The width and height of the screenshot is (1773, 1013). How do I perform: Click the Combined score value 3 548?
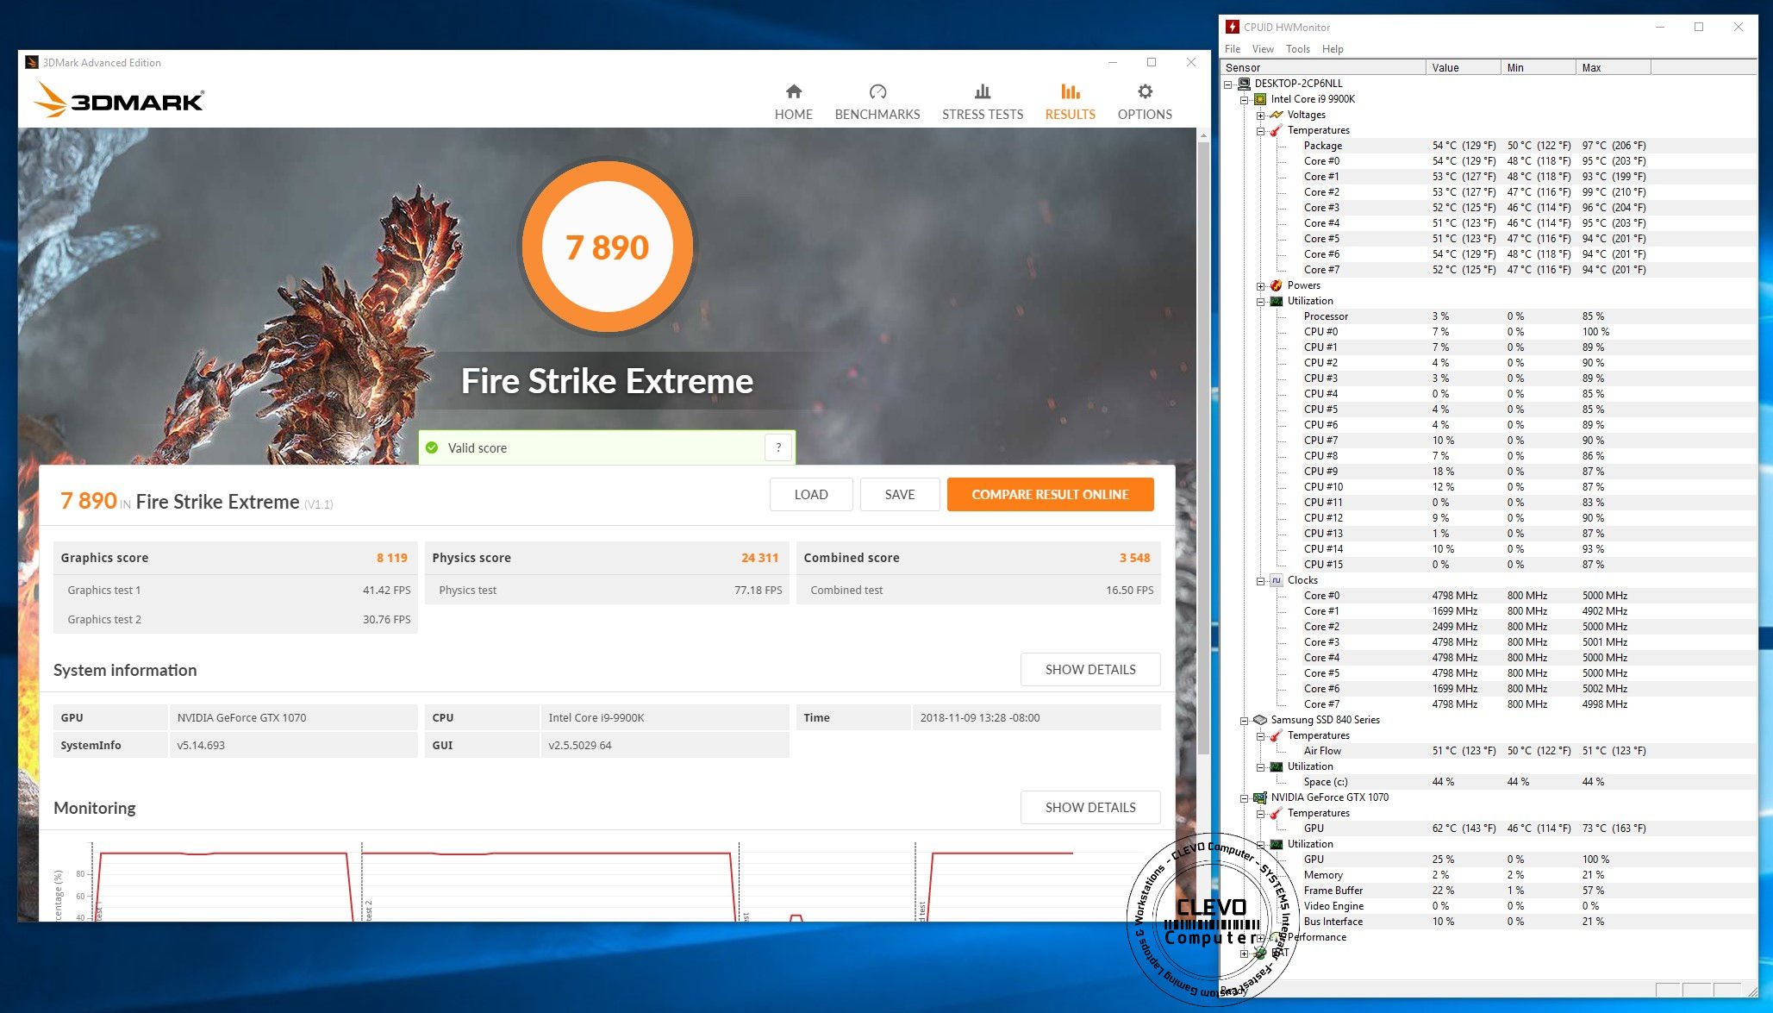1134,558
